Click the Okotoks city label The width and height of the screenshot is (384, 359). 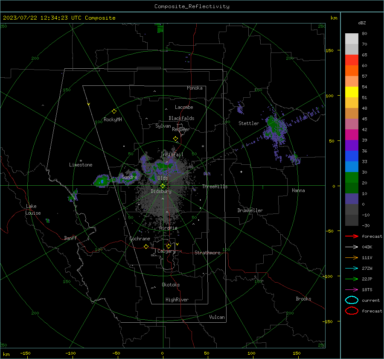pyautogui.click(x=171, y=285)
